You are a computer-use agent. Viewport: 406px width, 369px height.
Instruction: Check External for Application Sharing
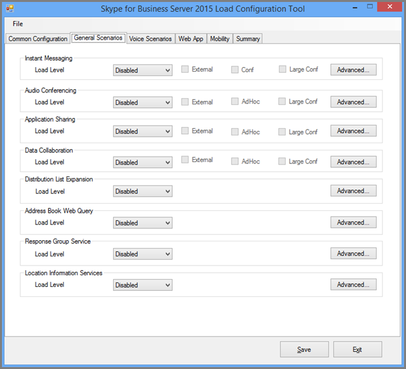click(x=185, y=131)
